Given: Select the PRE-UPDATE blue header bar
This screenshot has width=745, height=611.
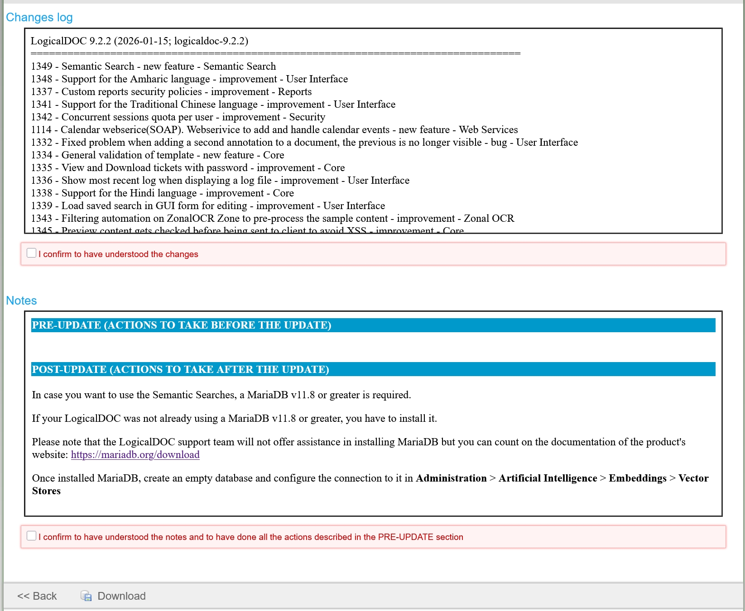Looking at the screenshot, I should click(x=373, y=325).
